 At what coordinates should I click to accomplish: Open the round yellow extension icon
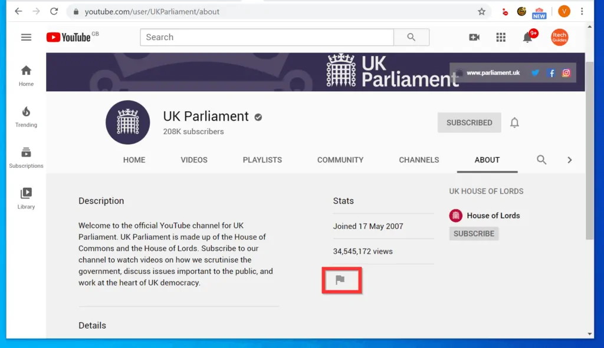521,12
